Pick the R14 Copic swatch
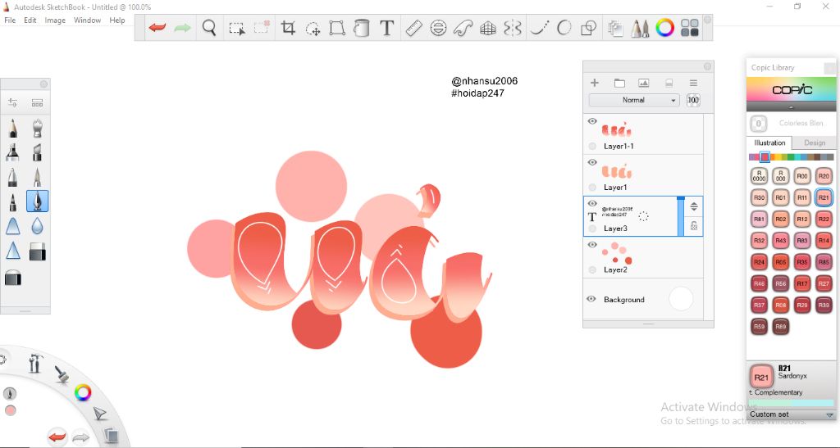The width and height of the screenshot is (840, 448). pyautogui.click(x=824, y=241)
